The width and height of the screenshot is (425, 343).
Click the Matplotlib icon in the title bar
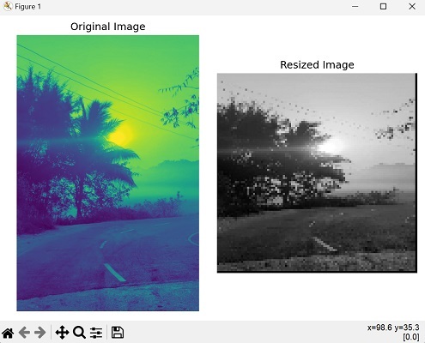point(8,6)
